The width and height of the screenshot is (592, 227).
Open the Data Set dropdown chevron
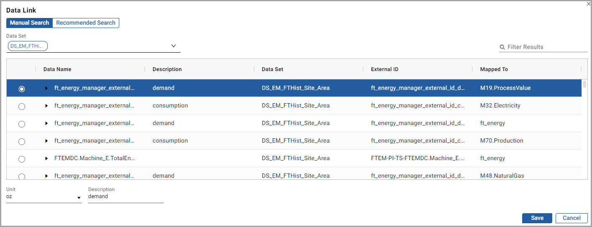(x=174, y=46)
